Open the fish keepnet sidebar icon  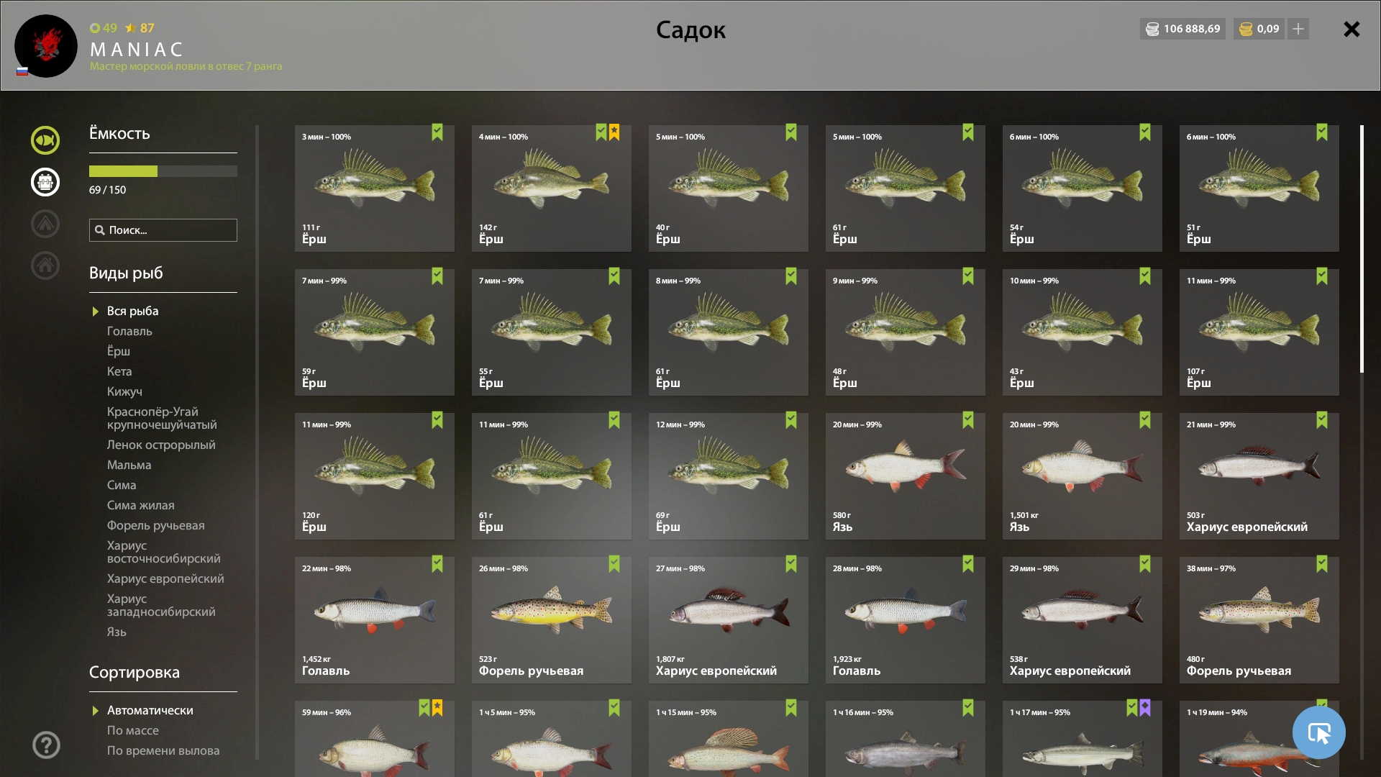[45, 140]
